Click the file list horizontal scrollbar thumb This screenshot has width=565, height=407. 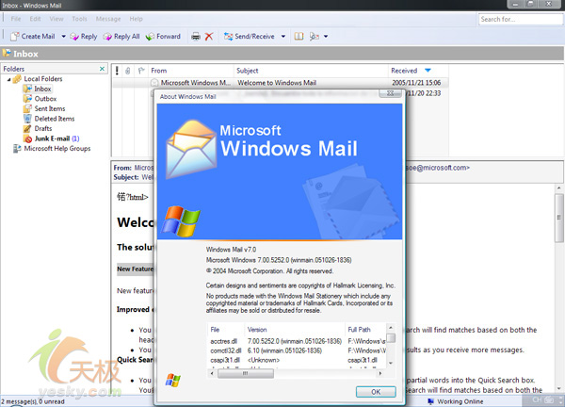(x=246, y=373)
